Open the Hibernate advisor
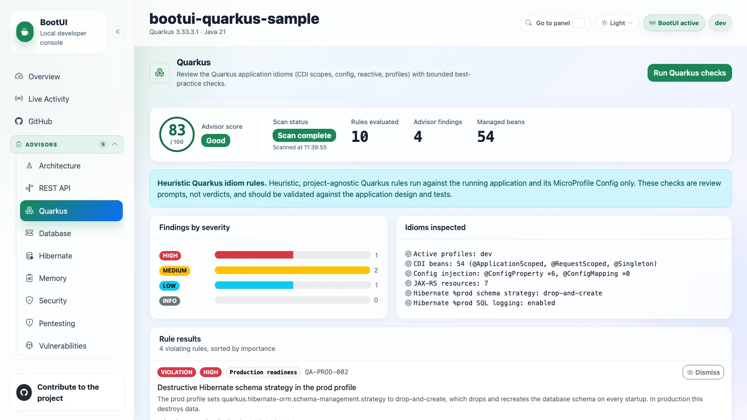 (x=71, y=256)
